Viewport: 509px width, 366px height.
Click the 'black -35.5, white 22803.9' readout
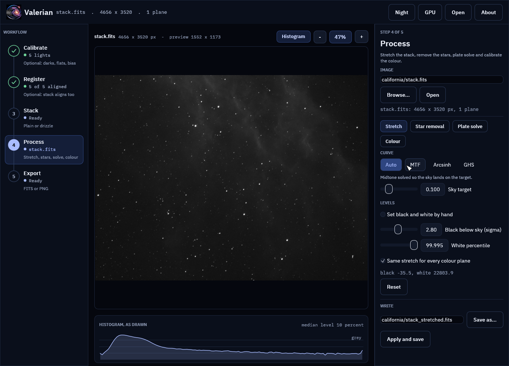click(417, 273)
